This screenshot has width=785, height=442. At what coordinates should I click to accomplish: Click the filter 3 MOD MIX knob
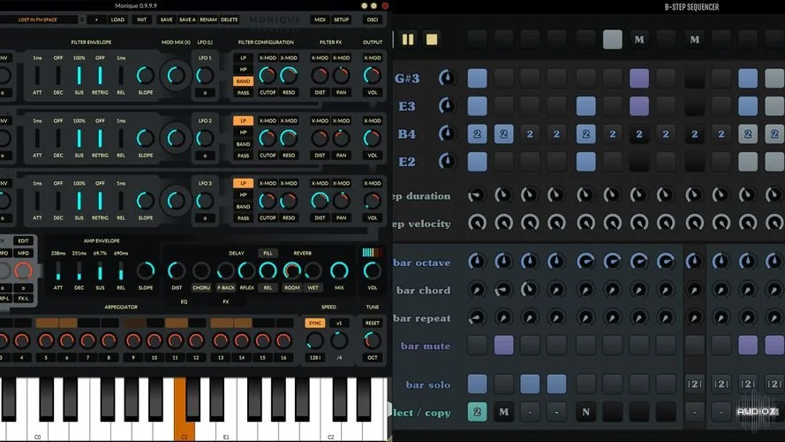176,201
